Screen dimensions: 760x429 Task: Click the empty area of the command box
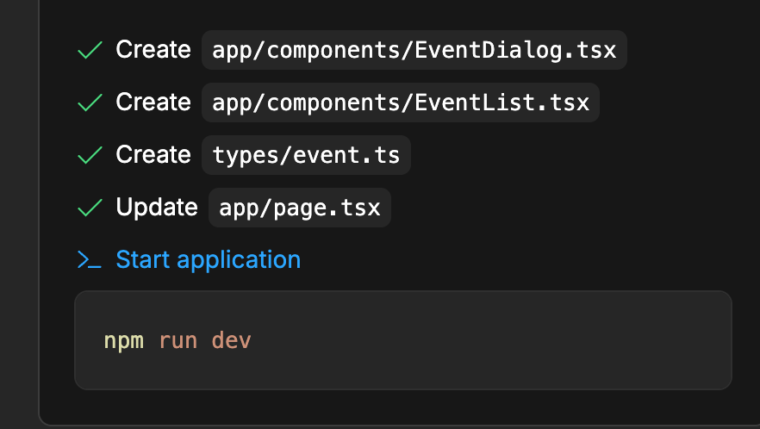point(484,340)
